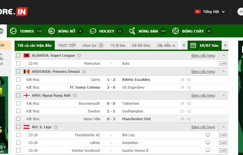Open the Manchester Utd team name

[x=136, y=119]
